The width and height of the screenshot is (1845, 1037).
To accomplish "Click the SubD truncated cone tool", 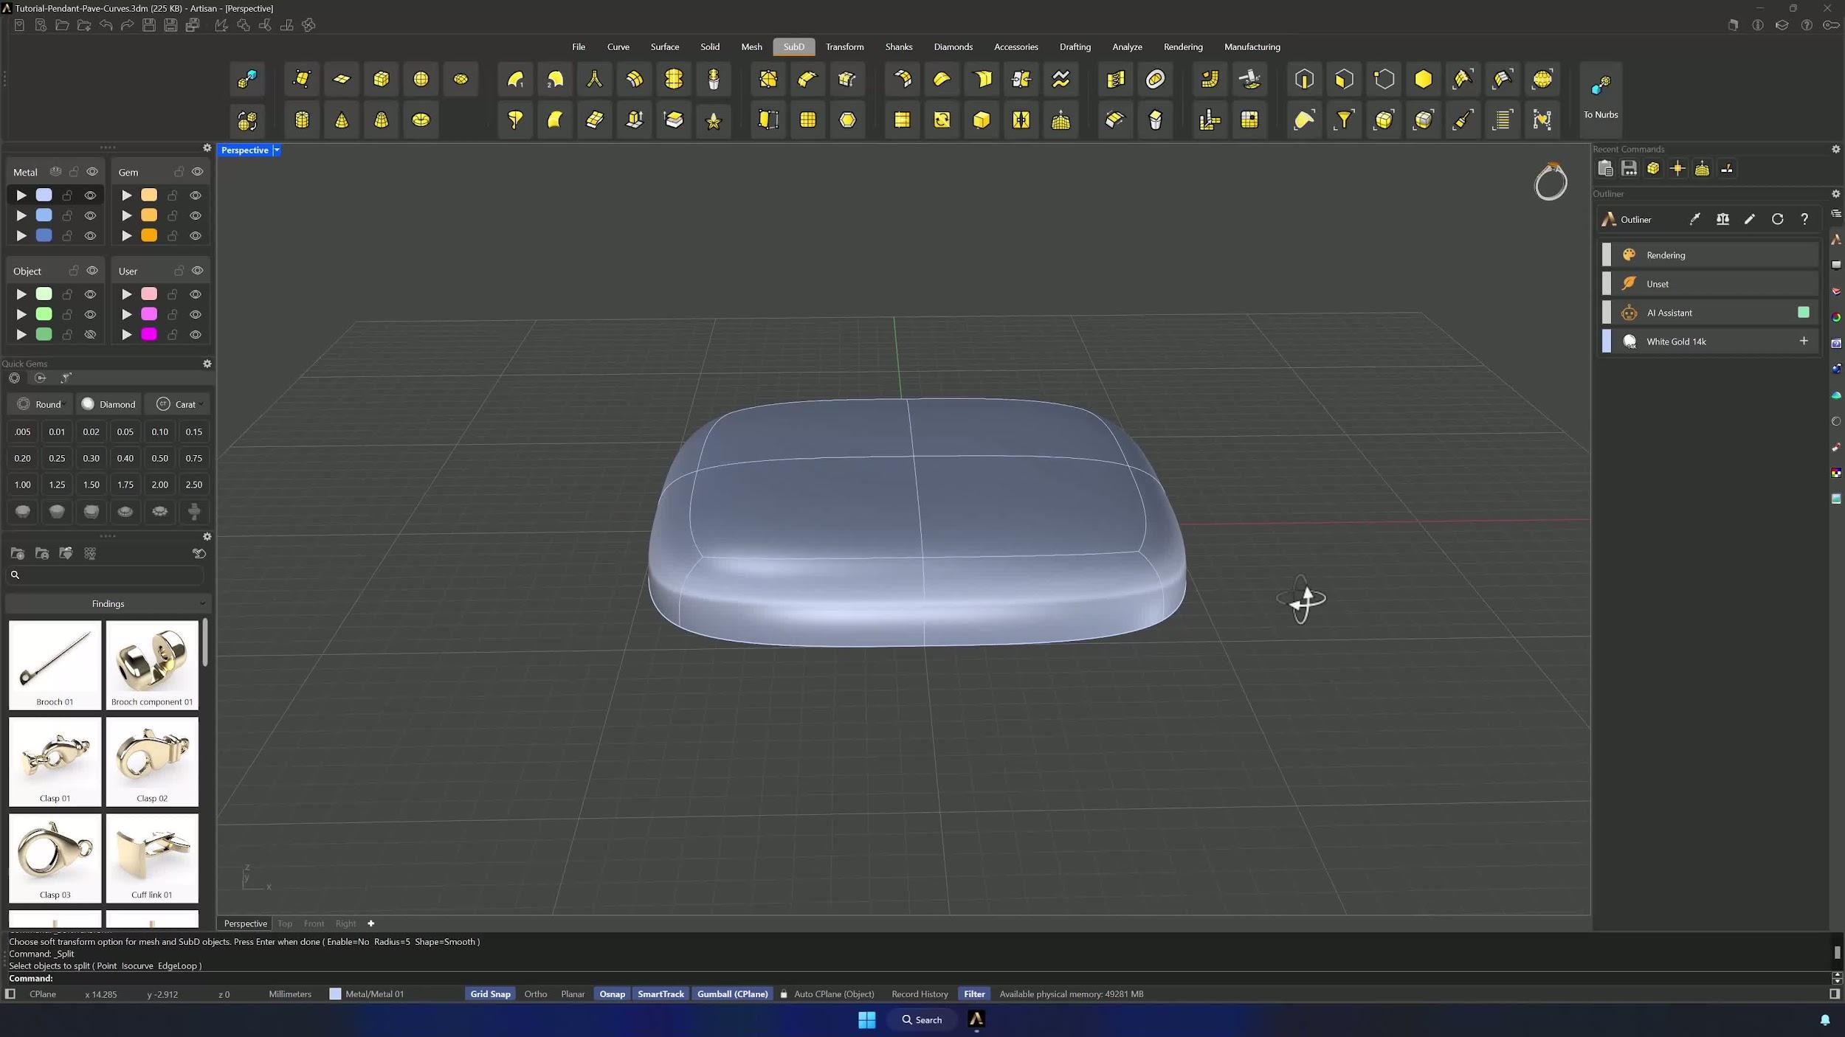I will pos(382,119).
